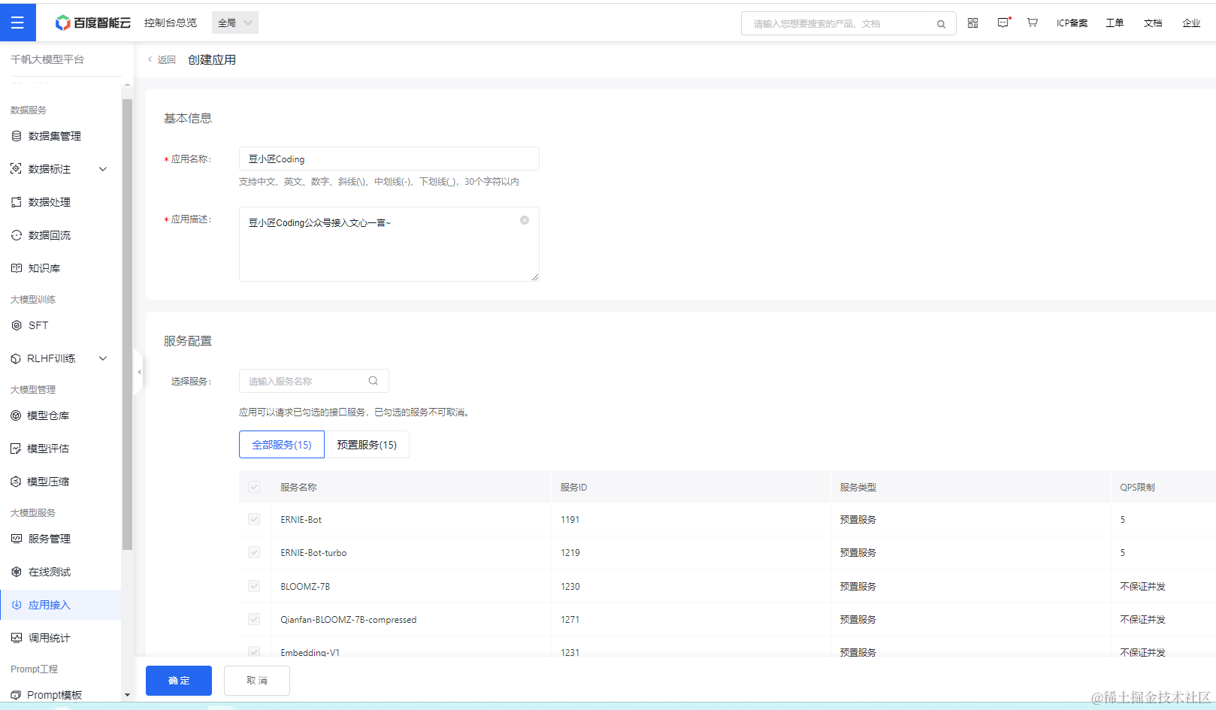Click the Prompt模板 sidebar icon
Viewport: 1216px width, 710px height.
coord(16,695)
